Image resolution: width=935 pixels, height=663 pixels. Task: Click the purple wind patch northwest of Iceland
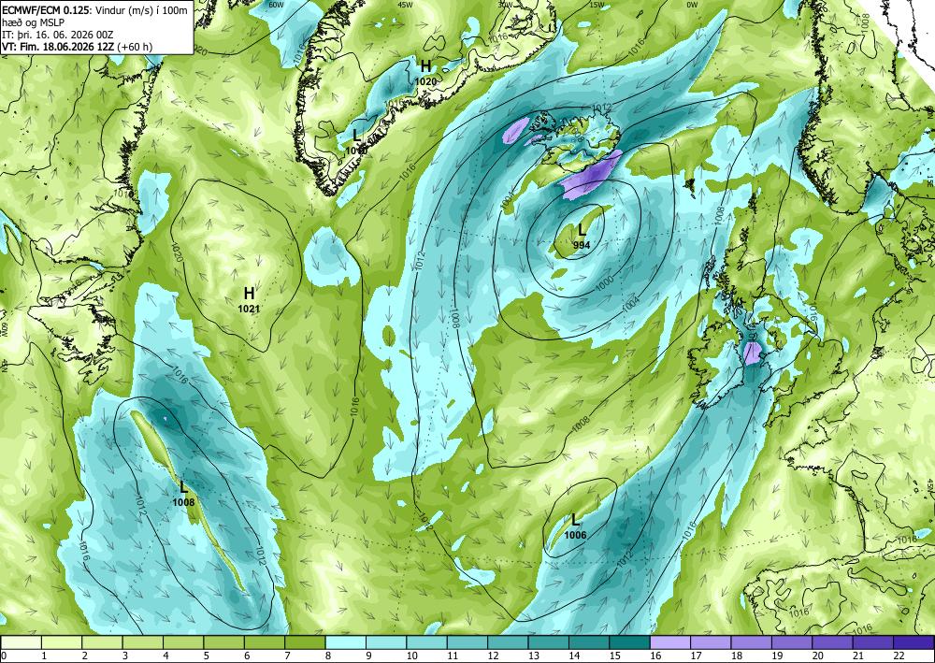516,130
